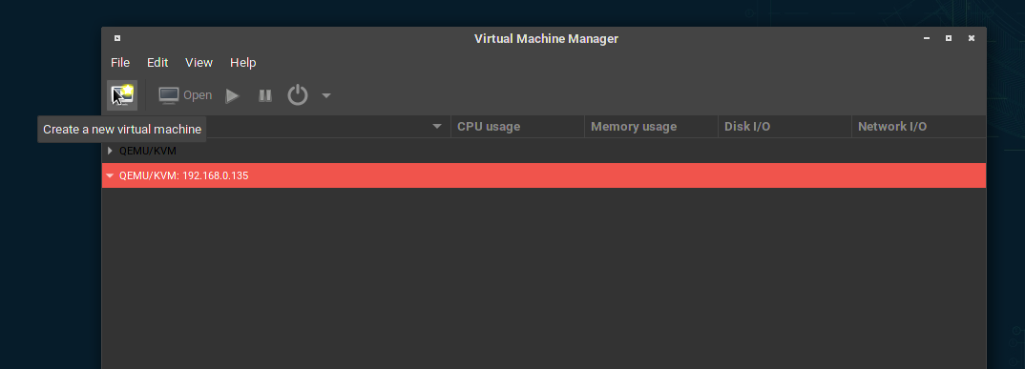Open the shutdown options dropdown arrow
This screenshot has height=369, width=1025.
tap(326, 96)
